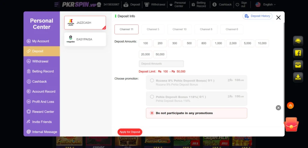Click the Fortune Gems game thumbnail behind dialog
The width and height of the screenshot is (308, 148).
[x=69, y=141]
